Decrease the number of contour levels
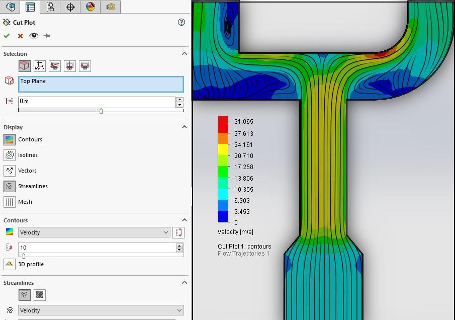 point(179,250)
